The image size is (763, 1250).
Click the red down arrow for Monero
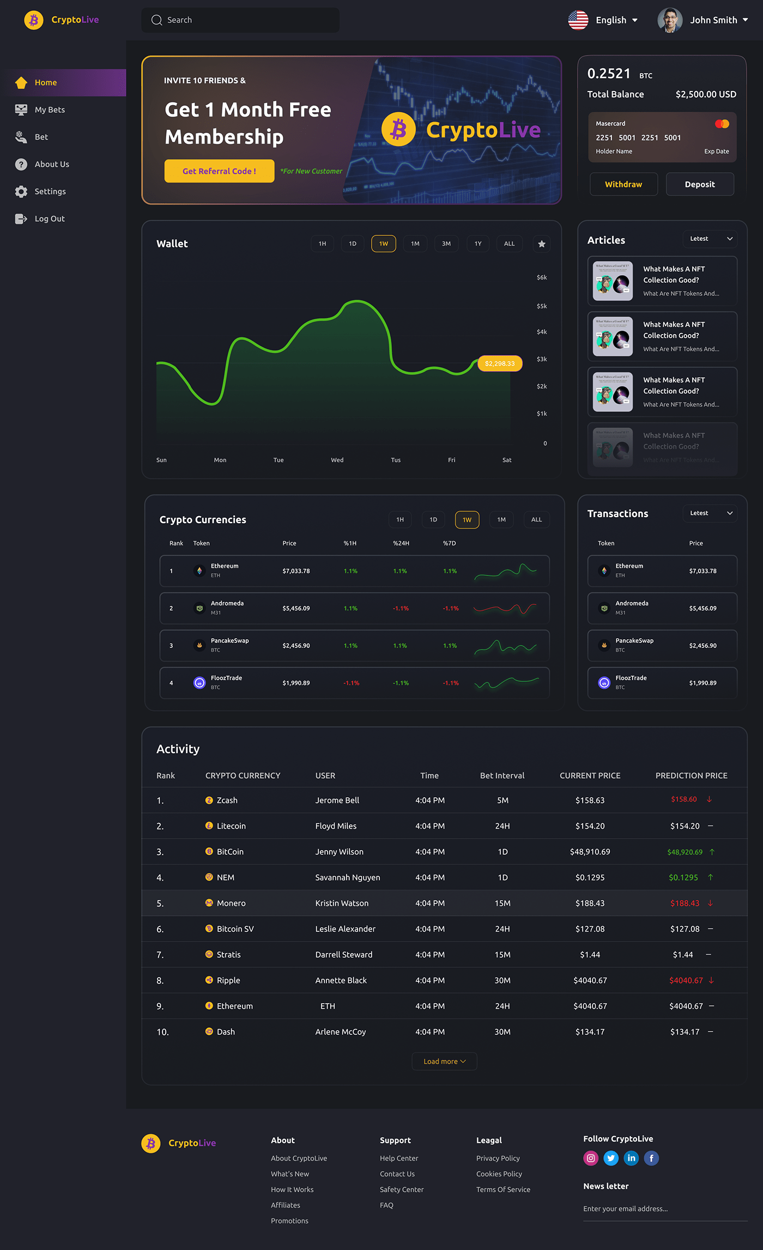(710, 903)
